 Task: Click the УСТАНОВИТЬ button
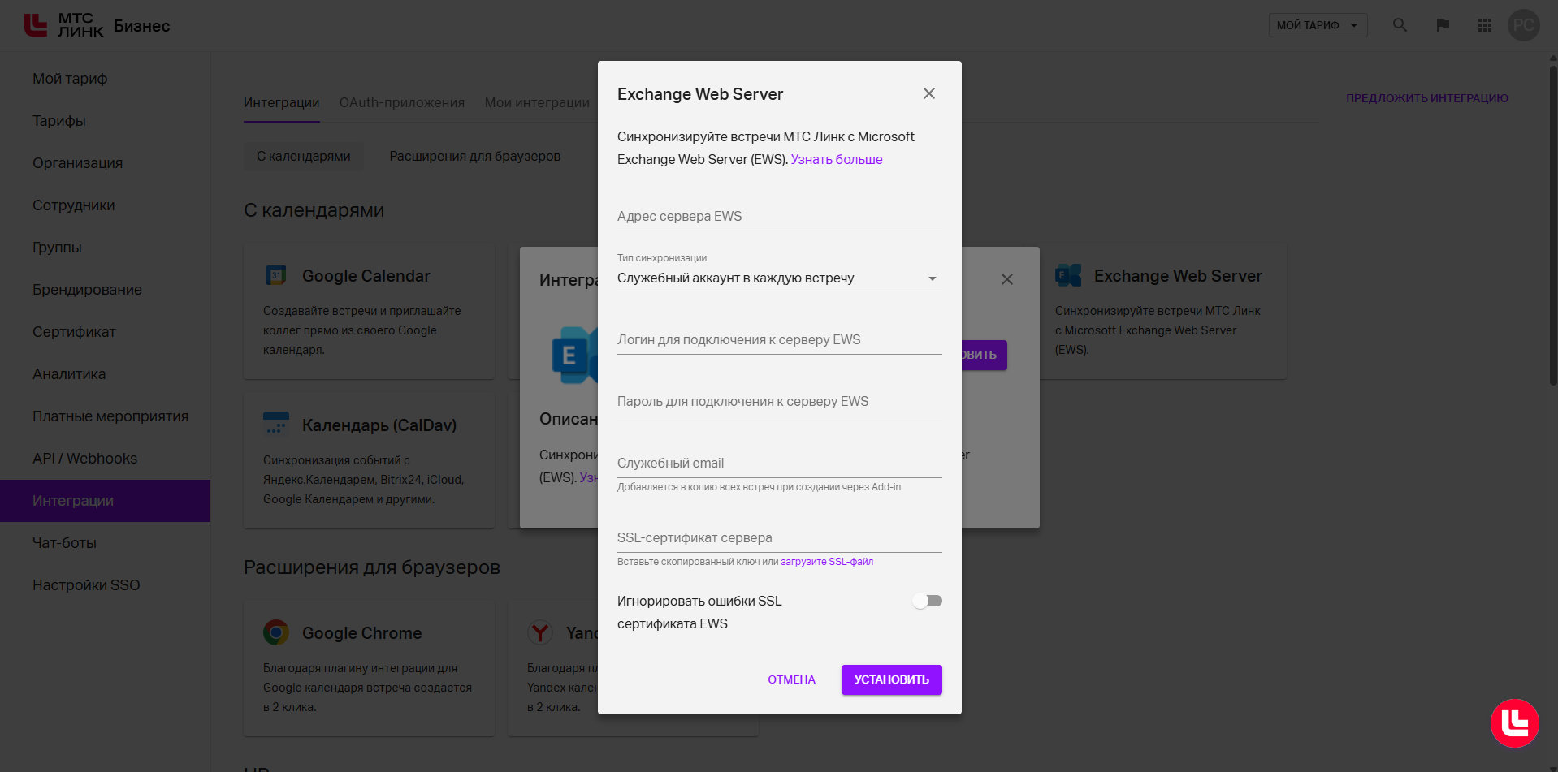pyautogui.click(x=891, y=679)
